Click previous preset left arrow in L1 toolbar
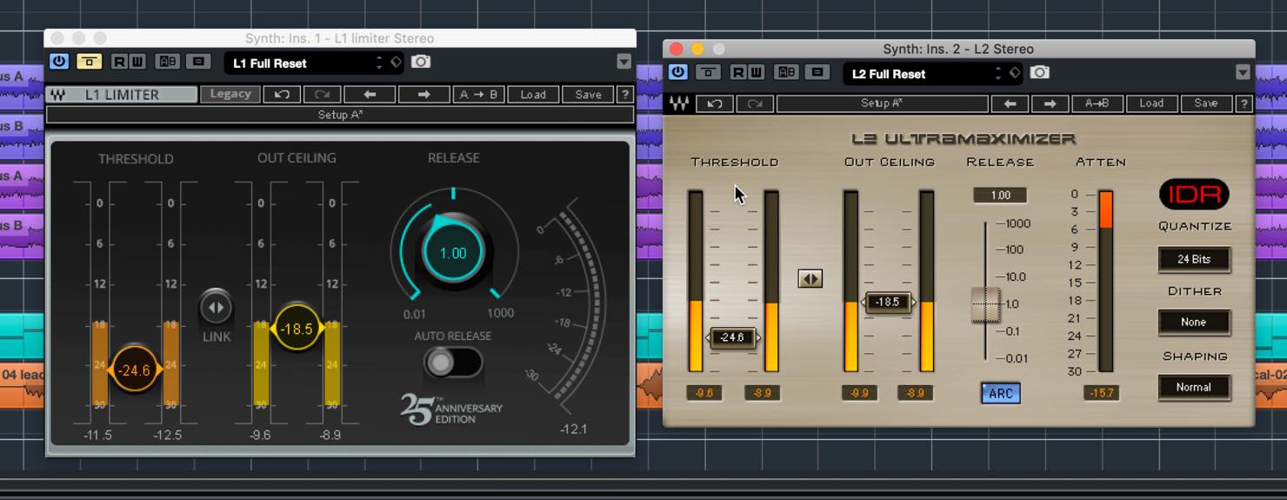The width and height of the screenshot is (1287, 500). point(370,95)
